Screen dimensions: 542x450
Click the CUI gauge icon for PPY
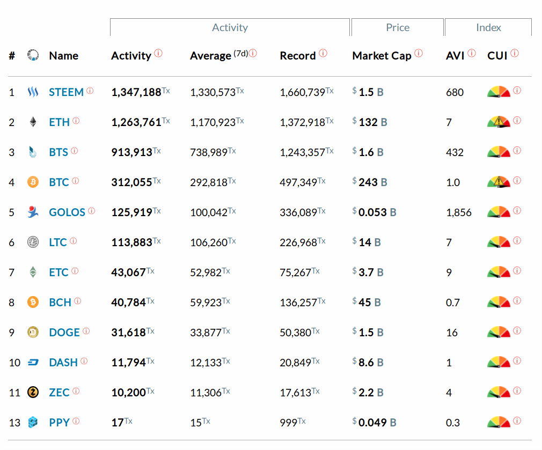coord(499,422)
